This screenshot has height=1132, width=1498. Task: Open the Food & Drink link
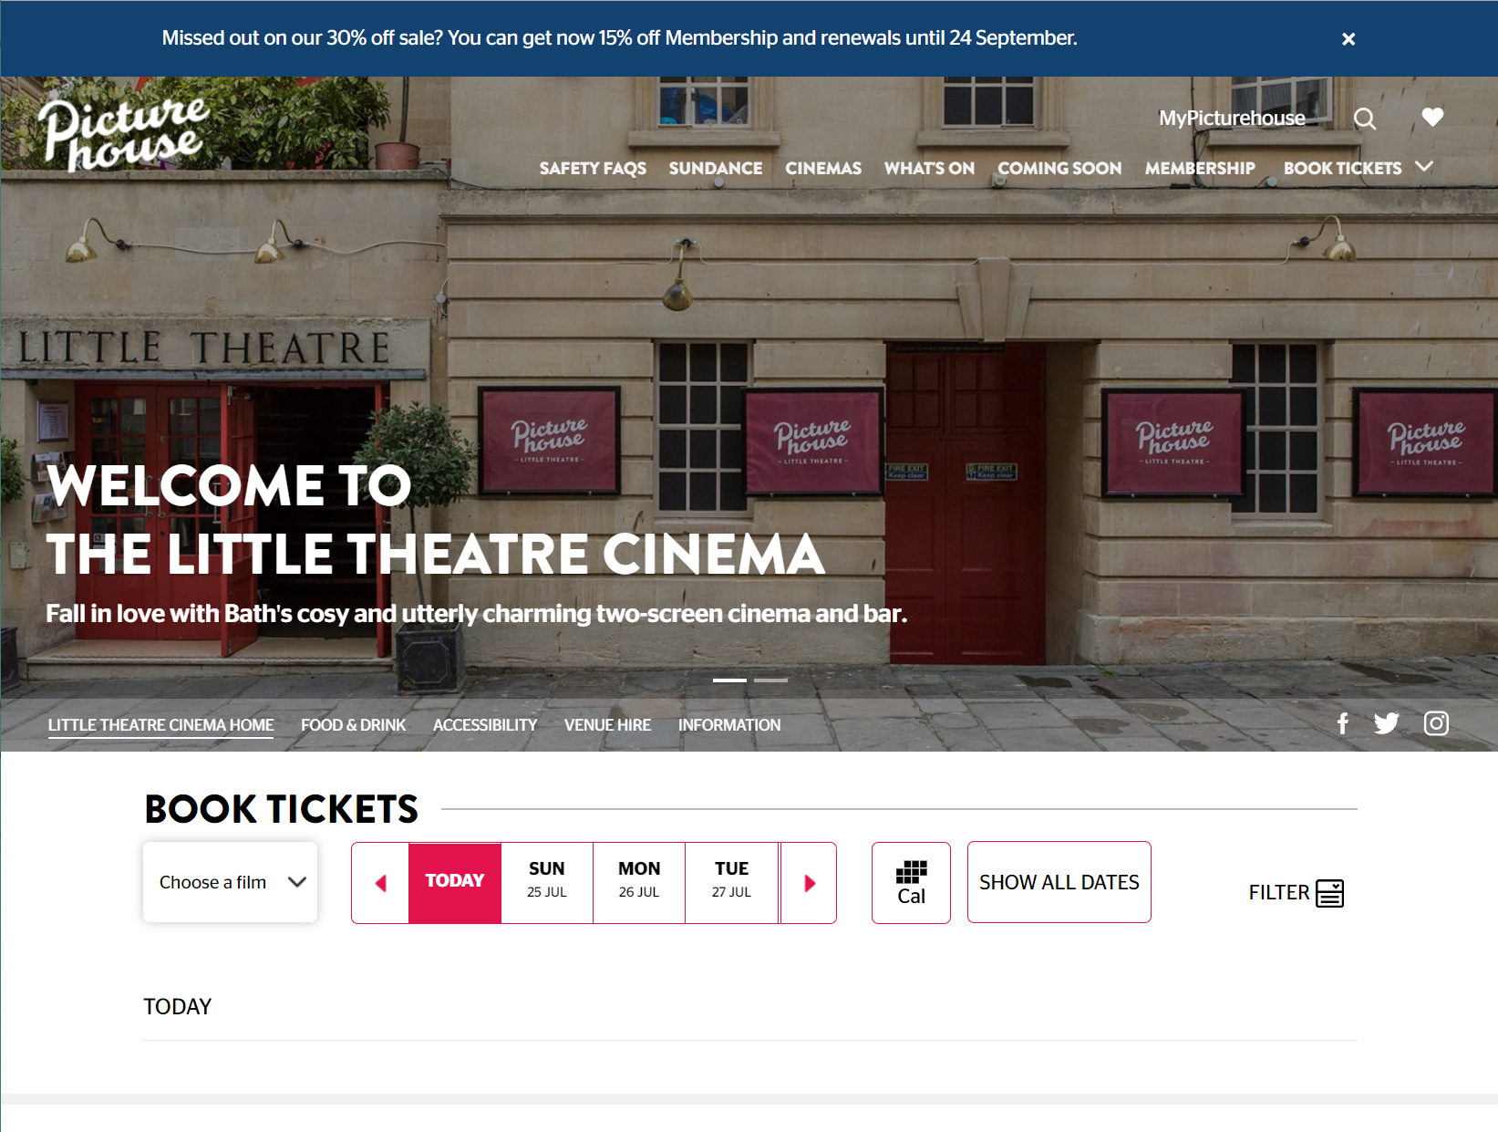[x=353, y=725]
